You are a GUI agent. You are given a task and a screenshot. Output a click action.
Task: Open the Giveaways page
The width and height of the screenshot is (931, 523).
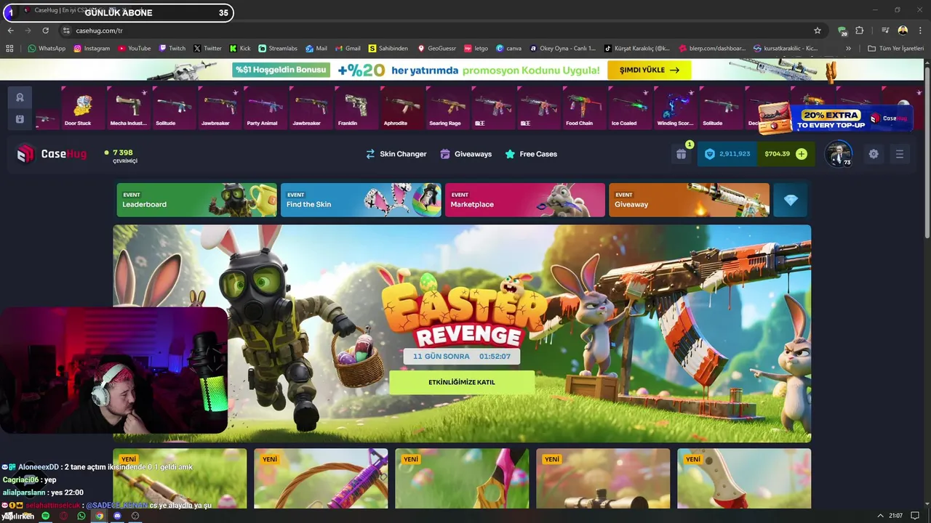[465, 154]
